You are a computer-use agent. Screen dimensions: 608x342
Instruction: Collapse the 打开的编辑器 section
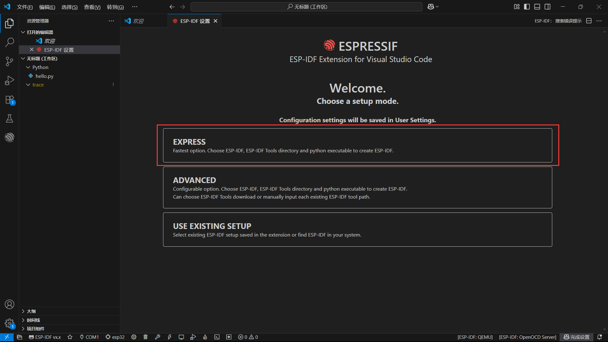70,32
